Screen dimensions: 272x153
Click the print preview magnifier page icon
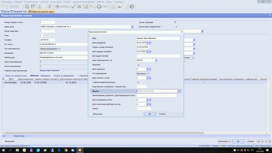pyautogui.click(x=125, y=7)
